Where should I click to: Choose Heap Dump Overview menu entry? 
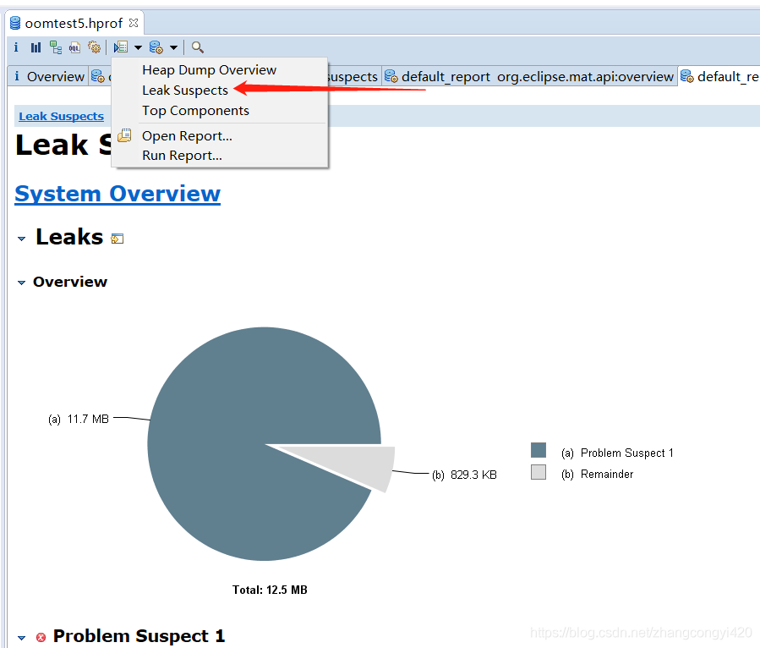coord(209,70)
